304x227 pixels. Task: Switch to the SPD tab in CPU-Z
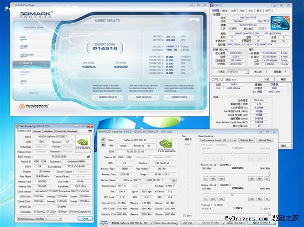point(250,11)
